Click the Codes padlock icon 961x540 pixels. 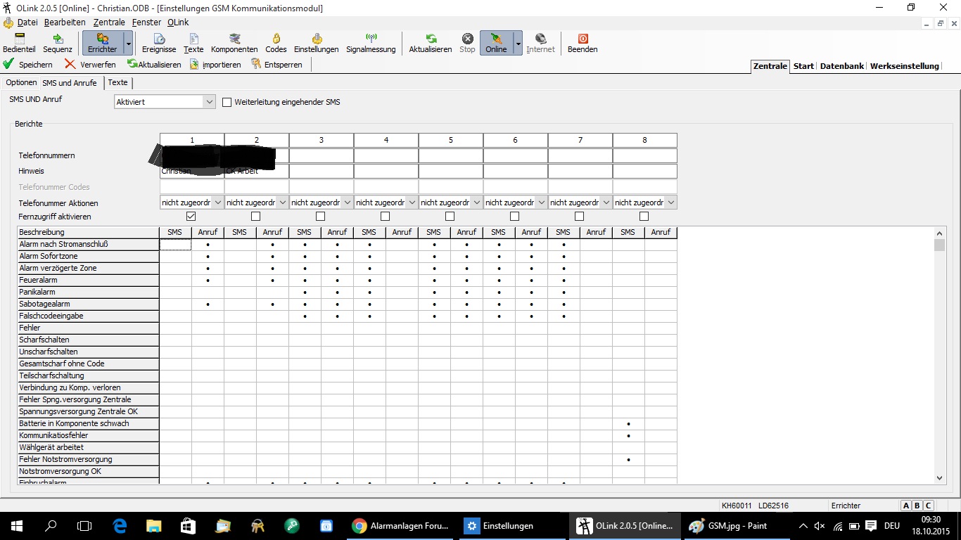[276, 43]
